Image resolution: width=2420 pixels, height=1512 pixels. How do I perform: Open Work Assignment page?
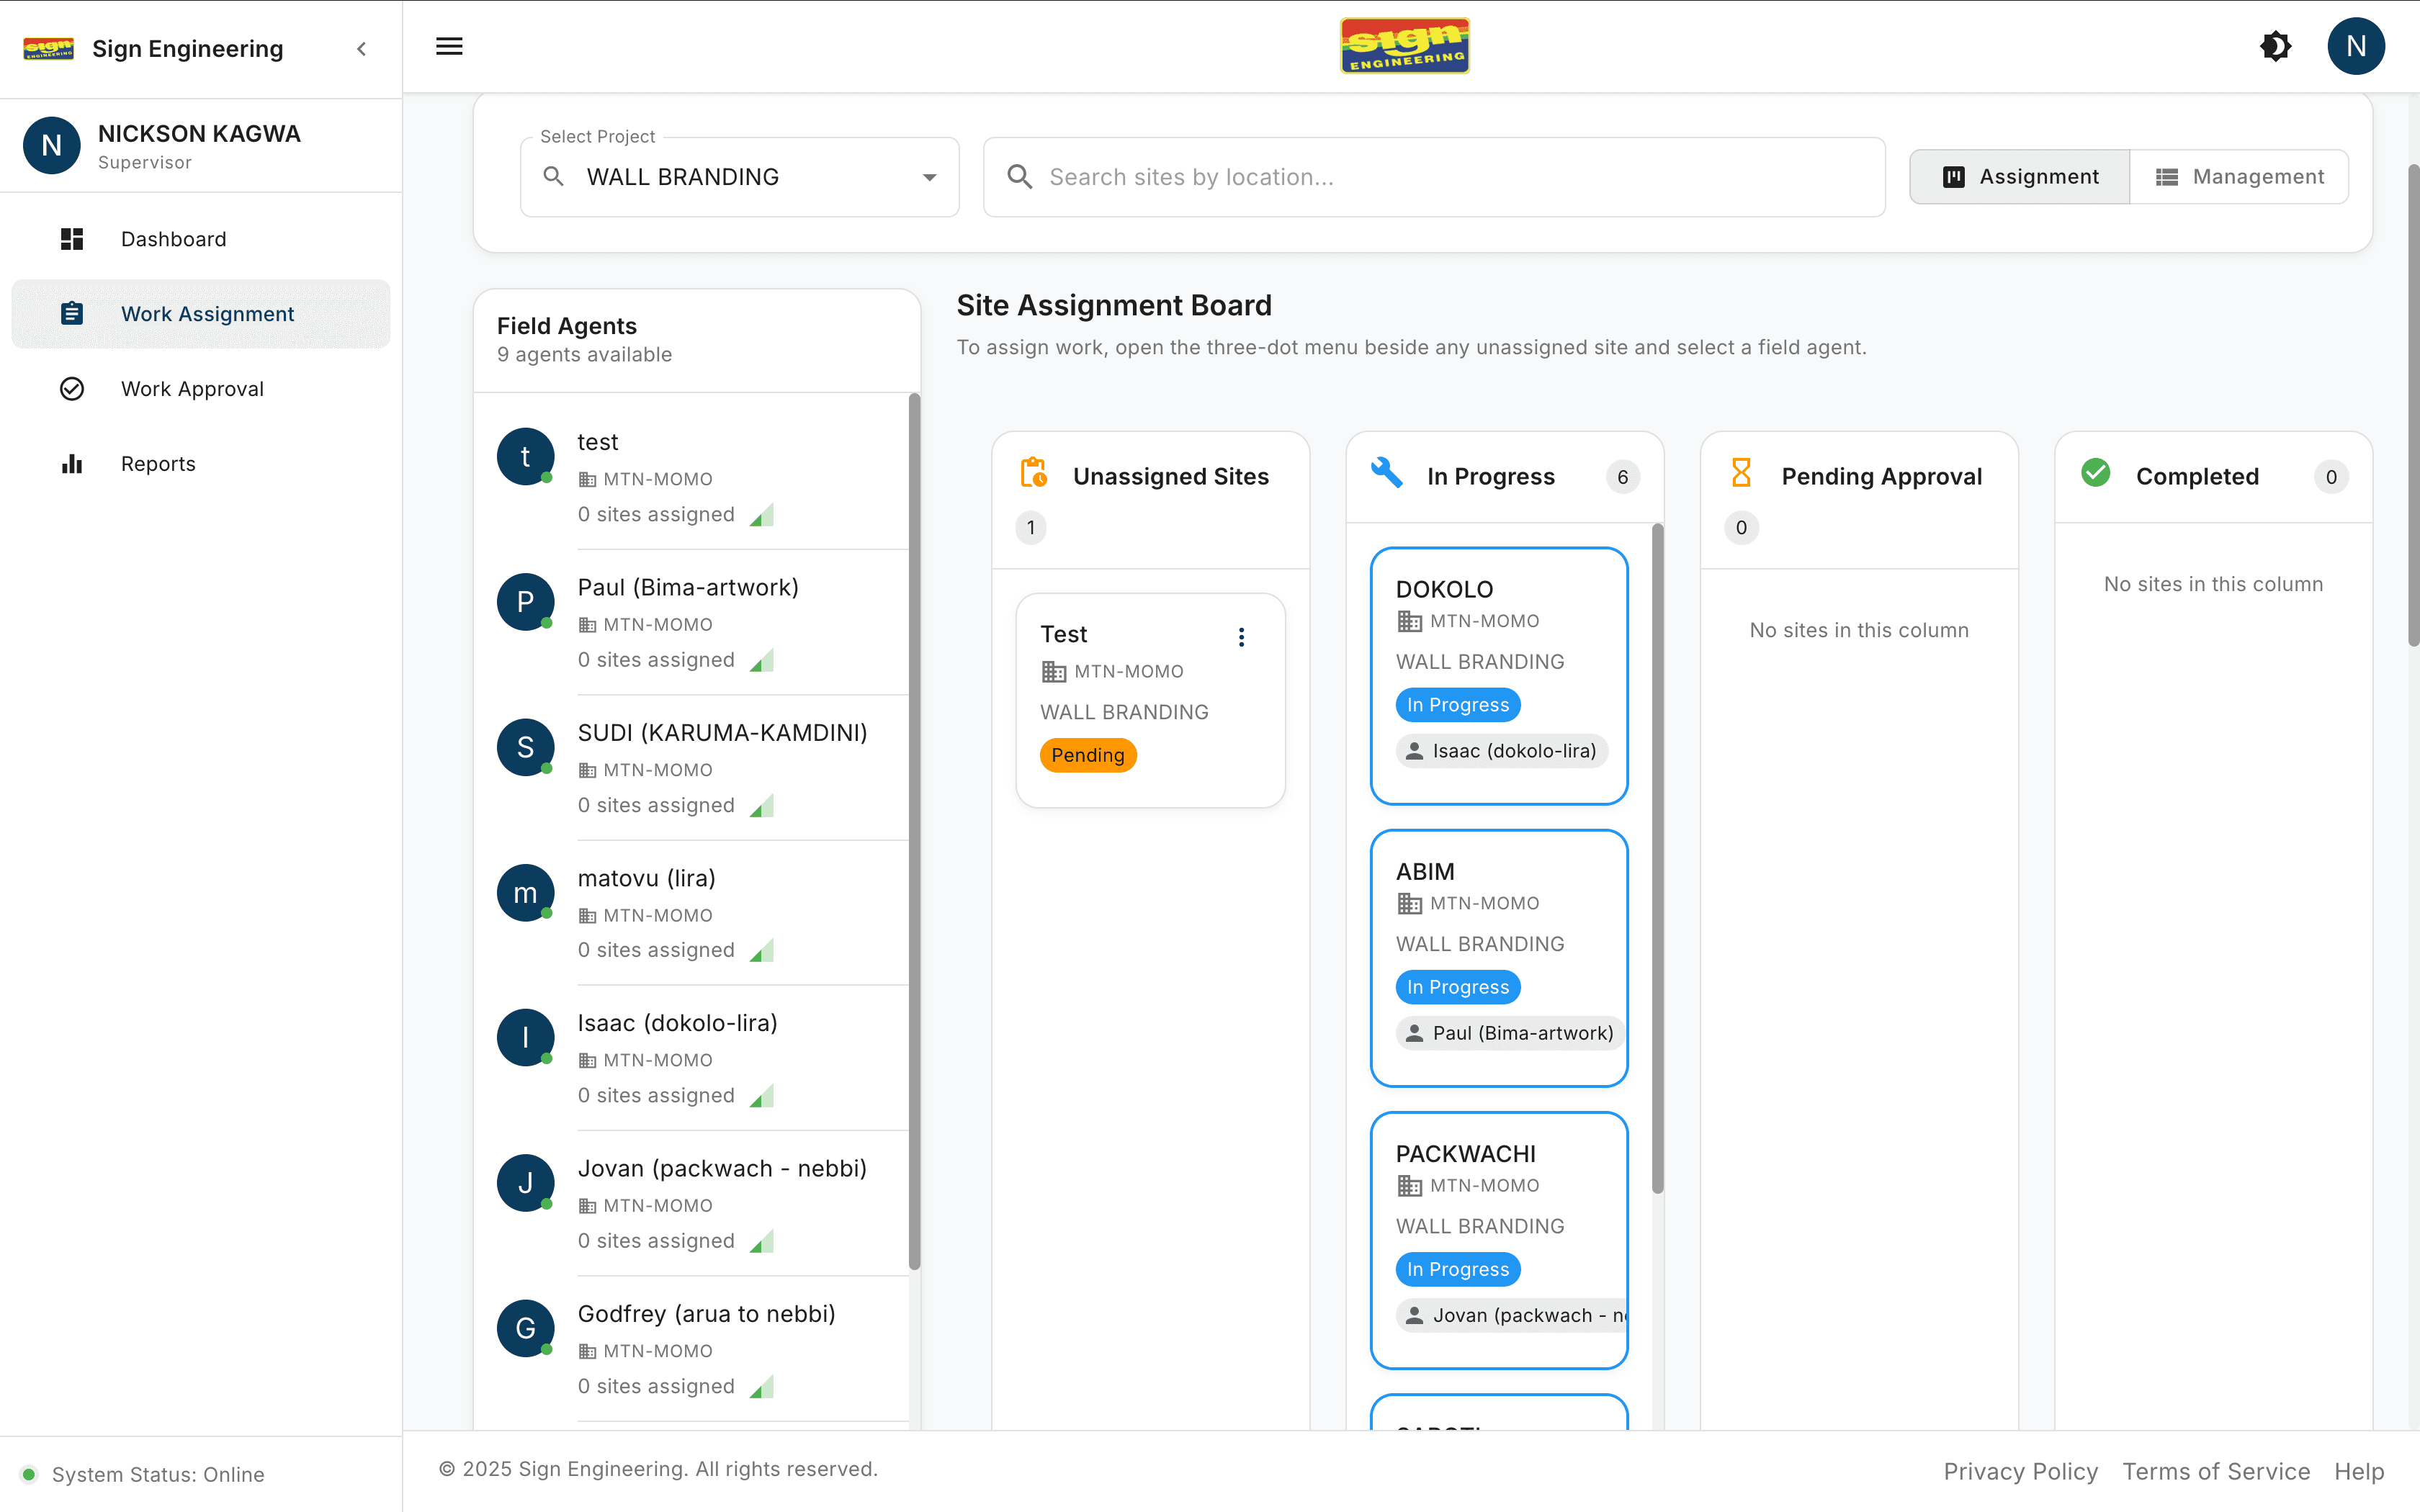[201, 314]
